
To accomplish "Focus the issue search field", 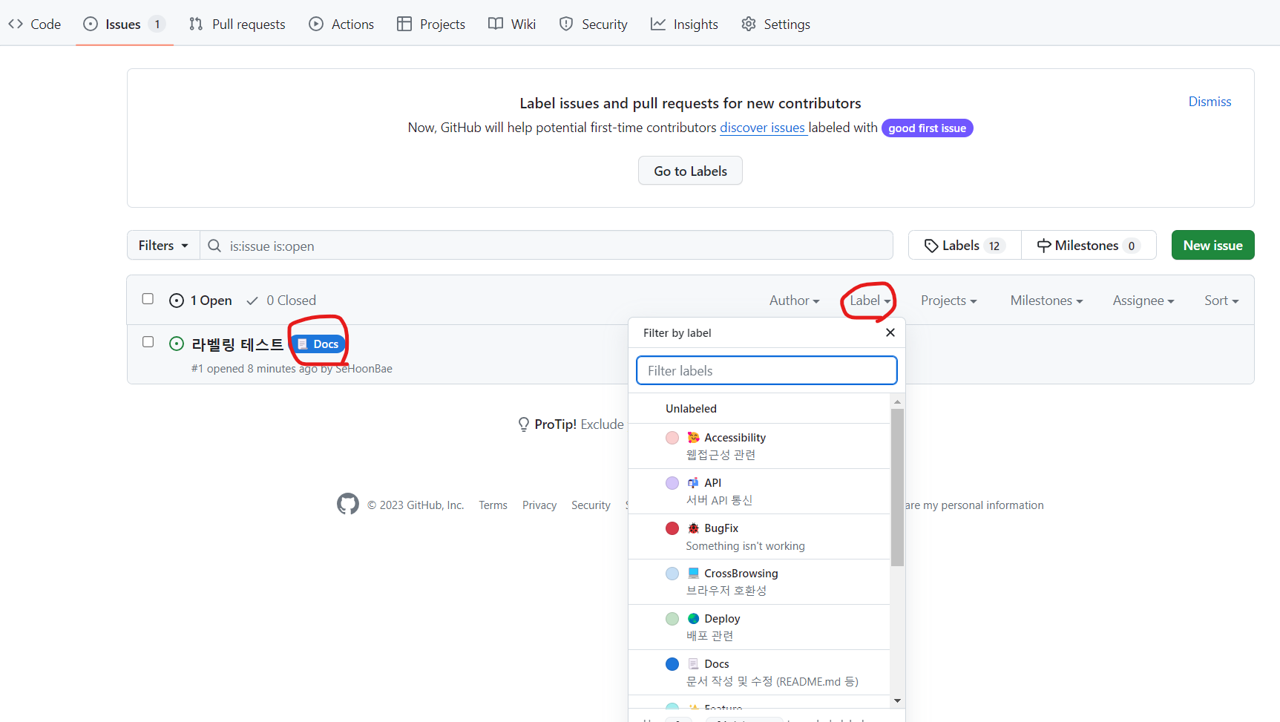I will (546, 245).
